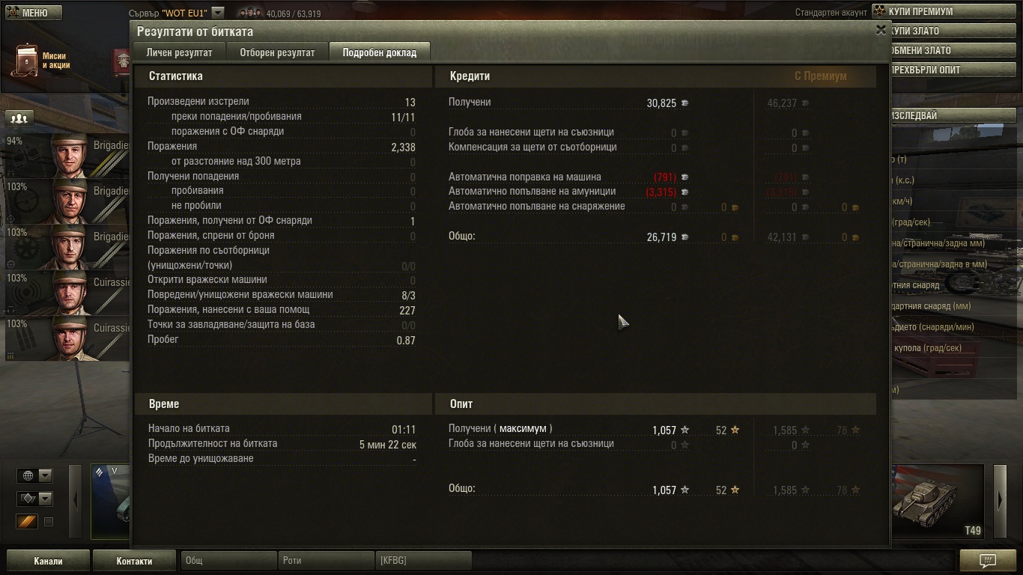
Task: Open the Мисии и акции briefcase icon
Action: click(x=26, y=60)
